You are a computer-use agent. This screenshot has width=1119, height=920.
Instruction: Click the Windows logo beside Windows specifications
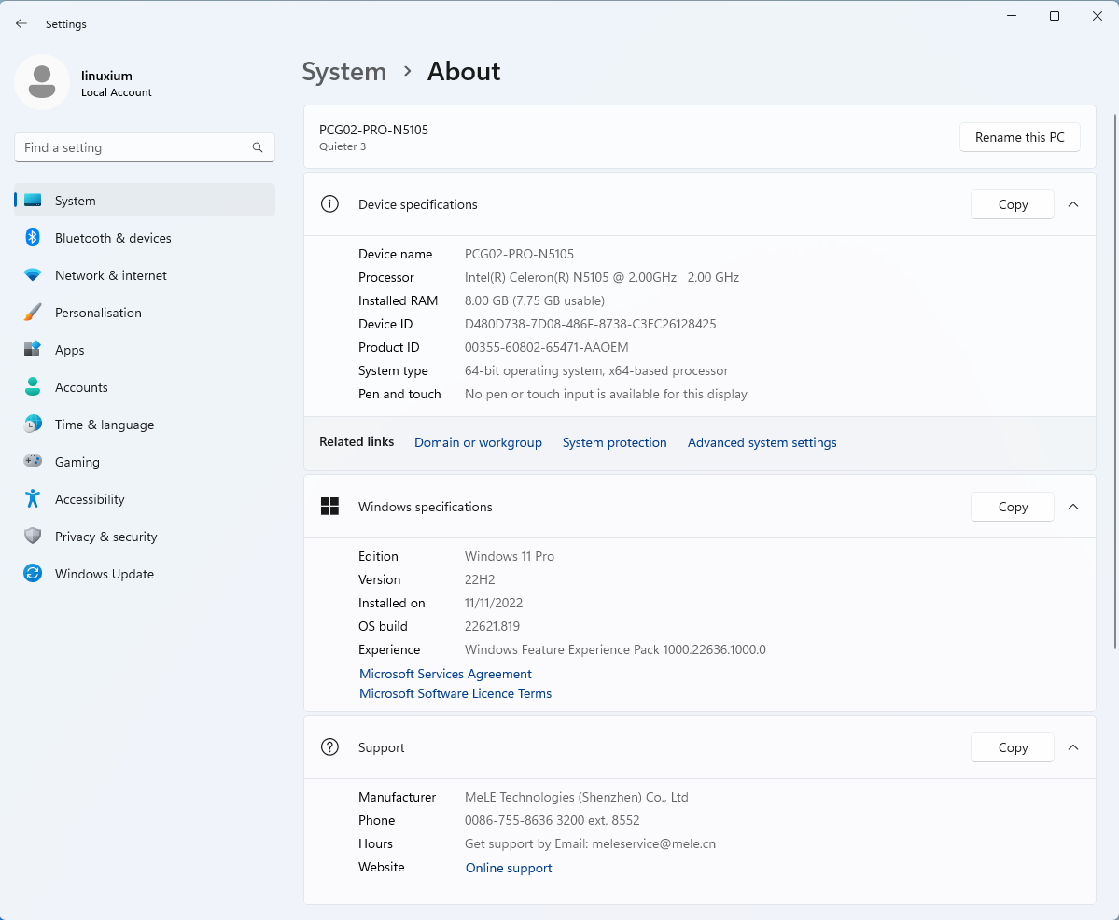click(329, 507)
